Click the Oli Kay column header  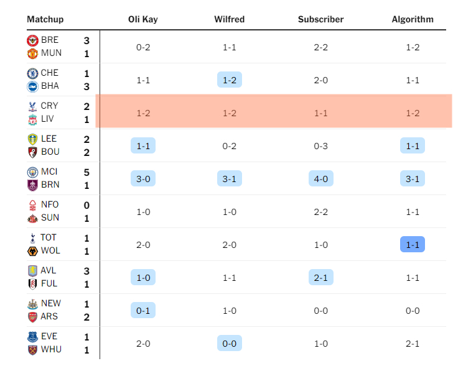(142, 19)
